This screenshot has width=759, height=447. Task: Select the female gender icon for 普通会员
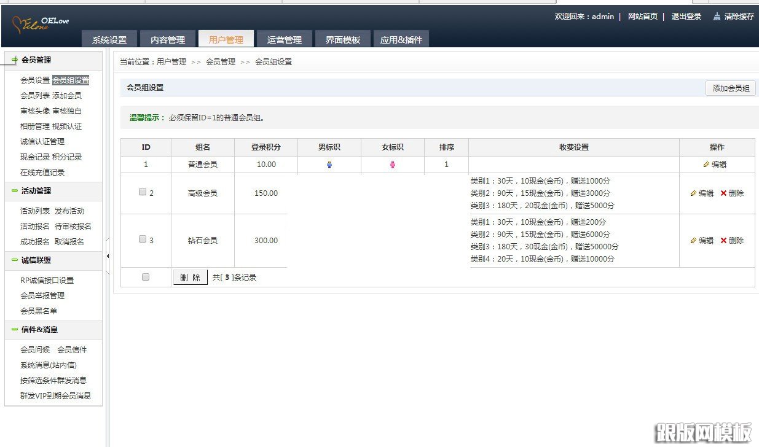click(392, 164)
